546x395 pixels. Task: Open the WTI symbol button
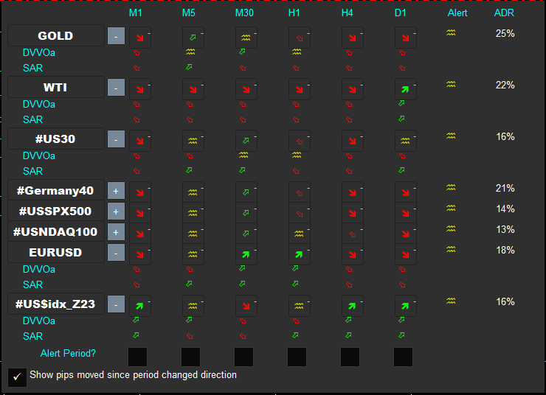56,87
